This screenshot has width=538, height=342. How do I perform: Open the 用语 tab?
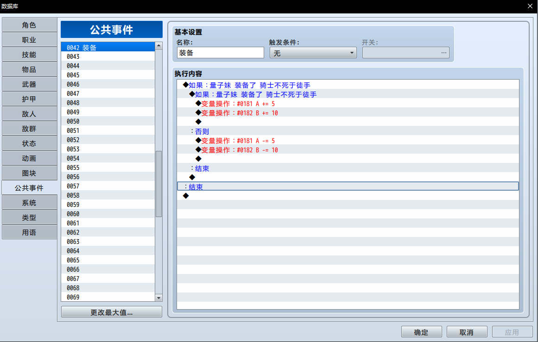(29, 232)
